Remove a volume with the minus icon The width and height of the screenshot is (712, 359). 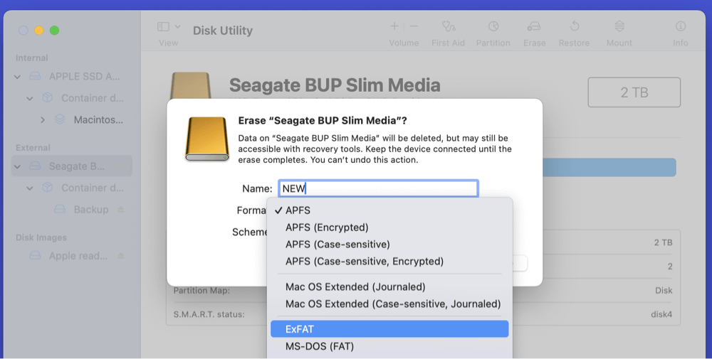pyautogui.click(x=414, y=27)
